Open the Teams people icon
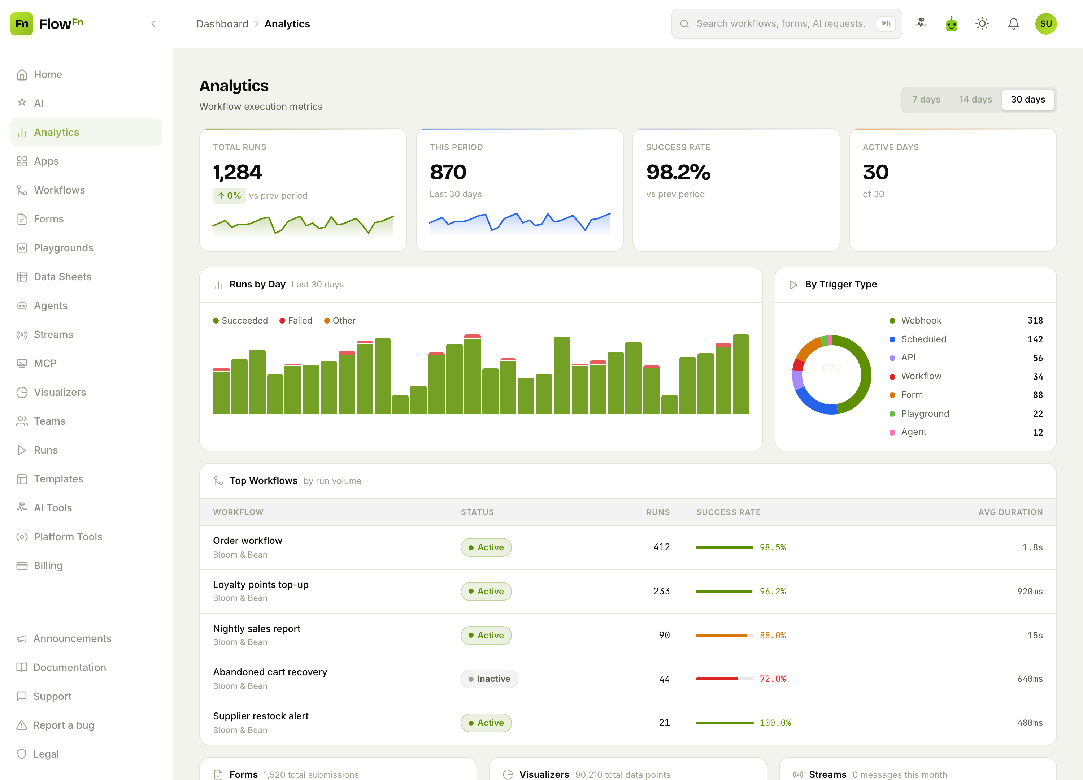This screenshot has width=1083, height=780. pos(22,421)
